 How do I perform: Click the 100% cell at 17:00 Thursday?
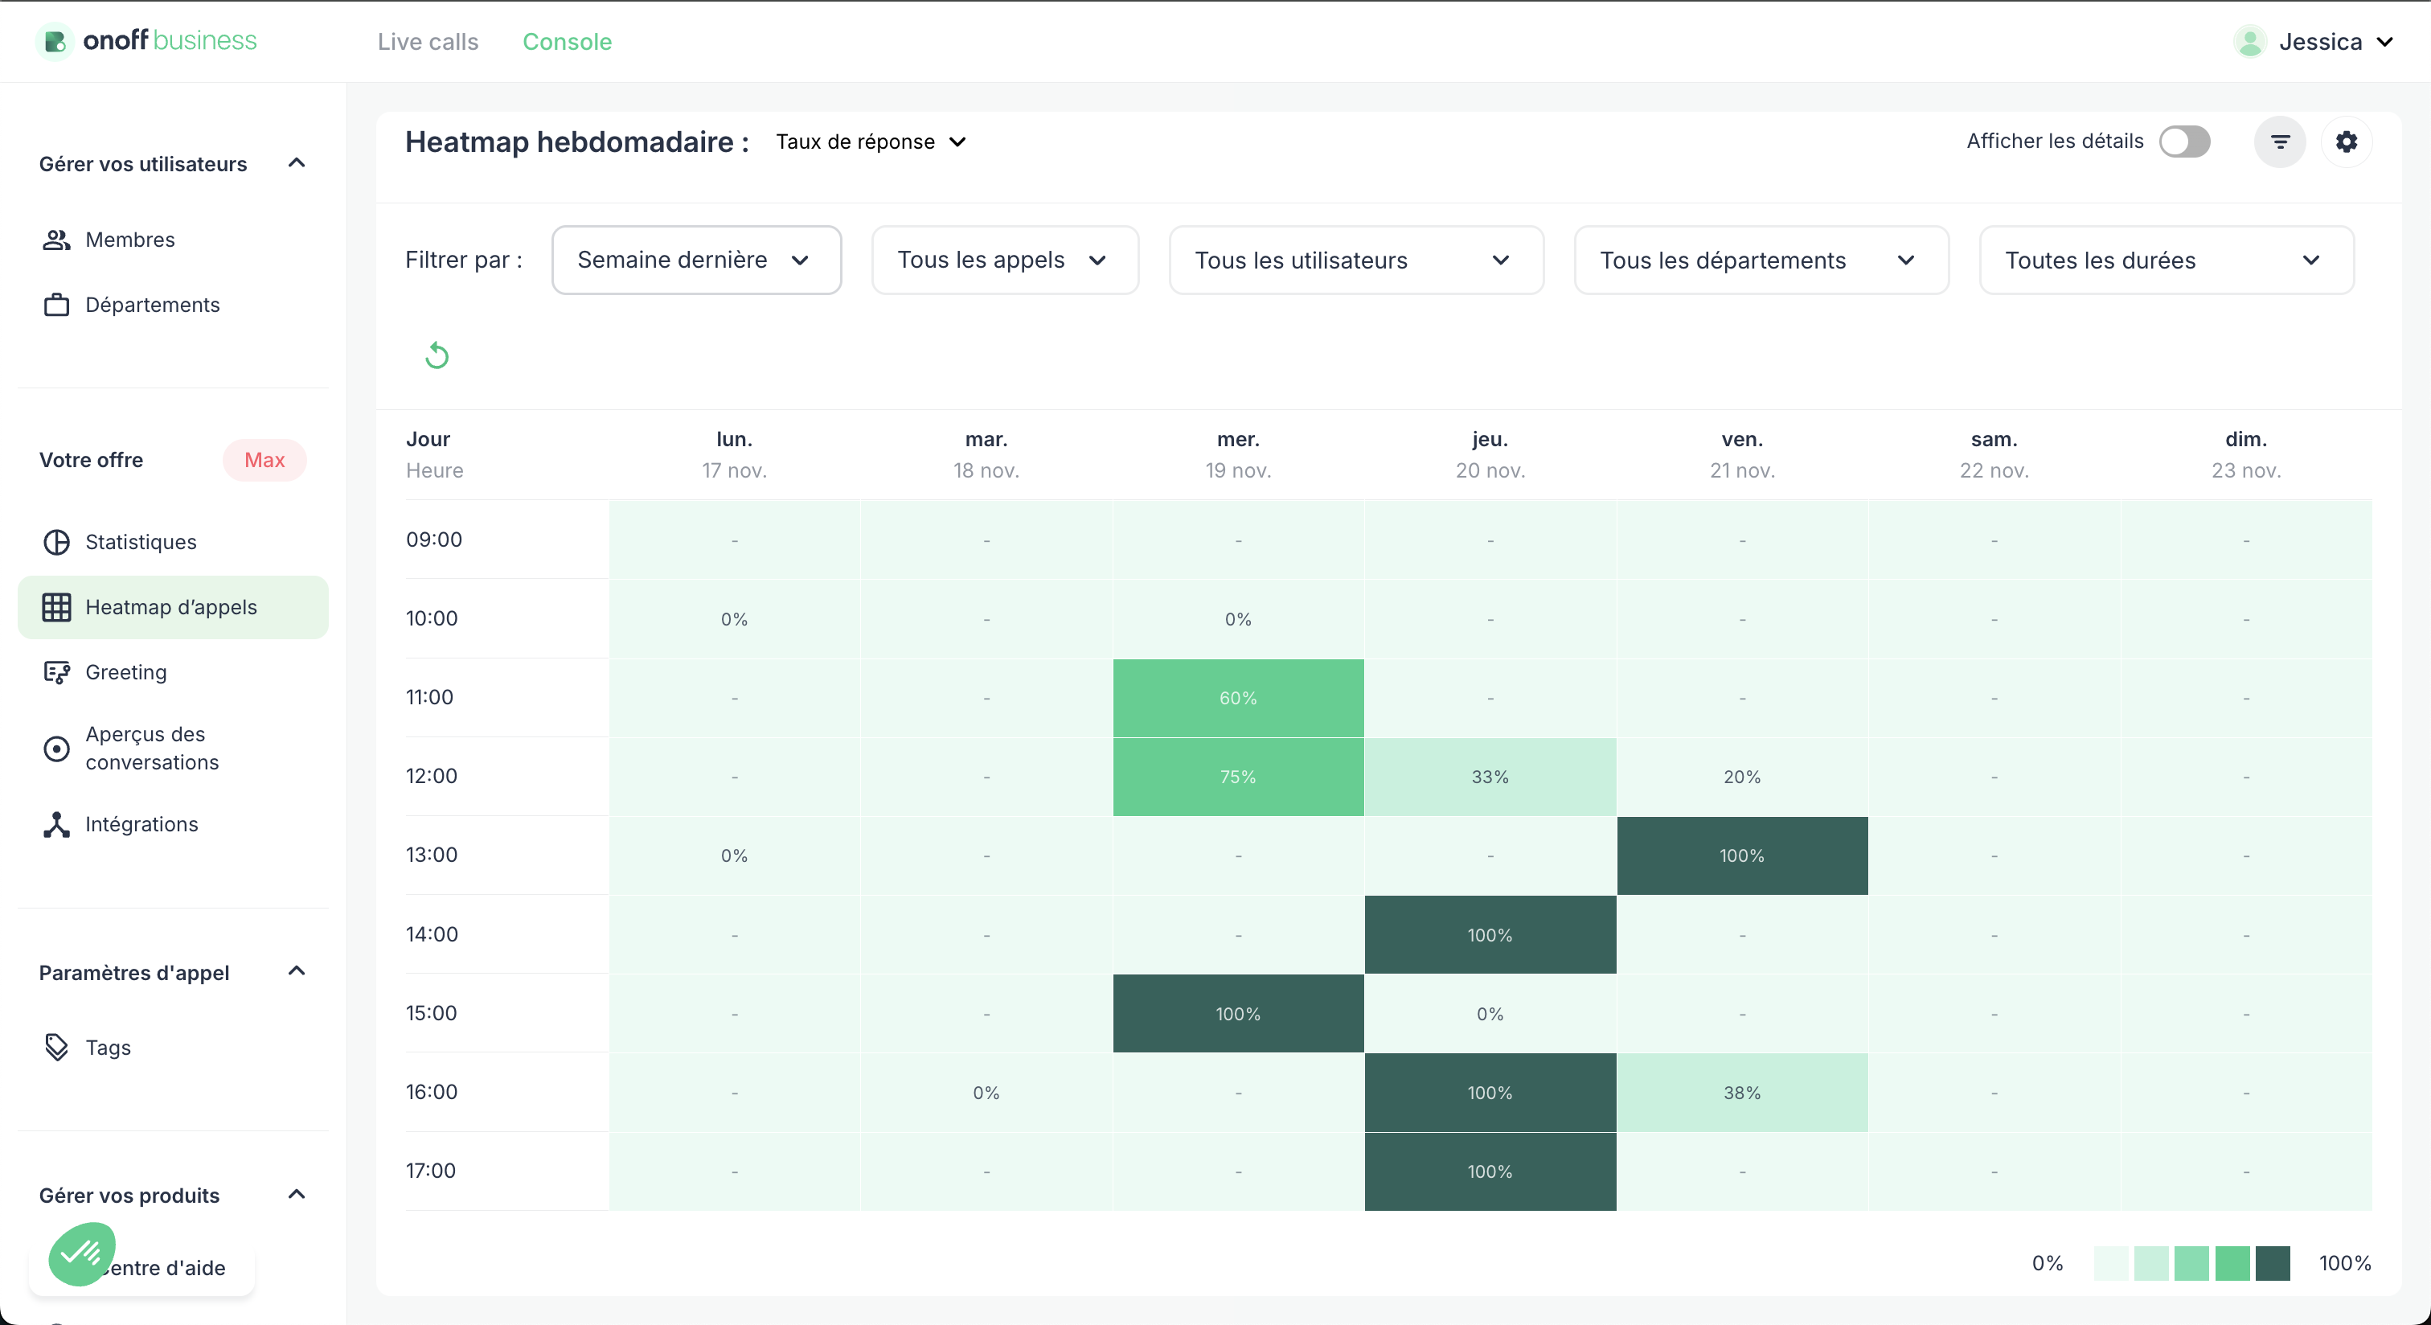tap(1490, 1171)
